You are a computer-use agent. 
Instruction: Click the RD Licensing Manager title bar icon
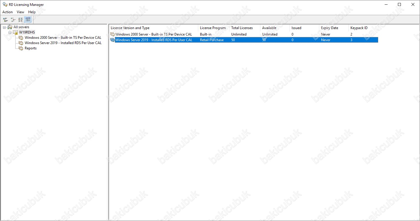coord(5,5)
